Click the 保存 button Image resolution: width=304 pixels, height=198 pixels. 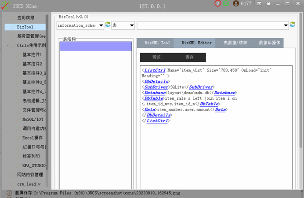pyautogui.click(x=189, y=58)
